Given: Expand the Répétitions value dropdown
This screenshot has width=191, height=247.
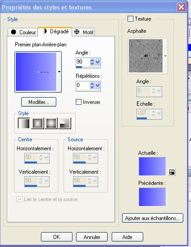Looking at the screenshot, I should [98, 85].
